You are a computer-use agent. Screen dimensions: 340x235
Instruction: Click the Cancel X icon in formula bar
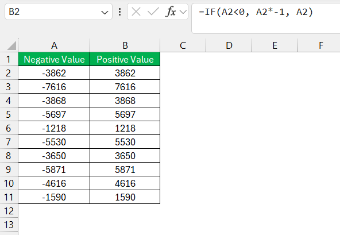(x=136, y=11)
